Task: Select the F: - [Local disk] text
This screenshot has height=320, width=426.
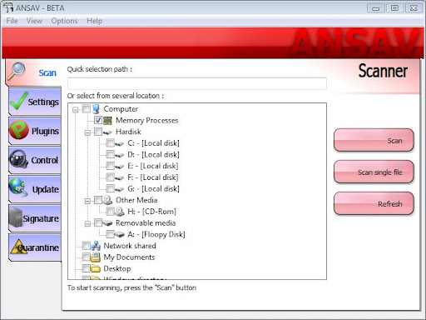Action: pos(153,177)
